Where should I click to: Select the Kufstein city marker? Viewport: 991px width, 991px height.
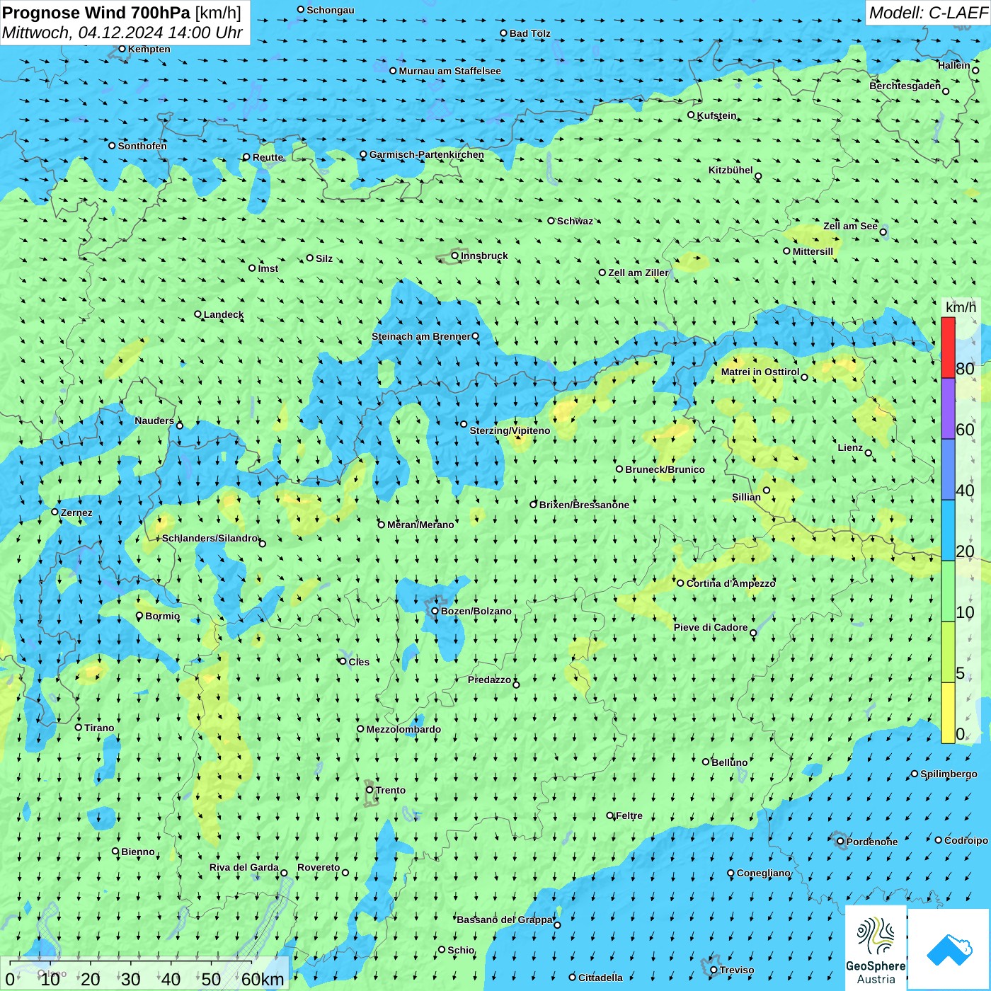[x=691, y=115]
